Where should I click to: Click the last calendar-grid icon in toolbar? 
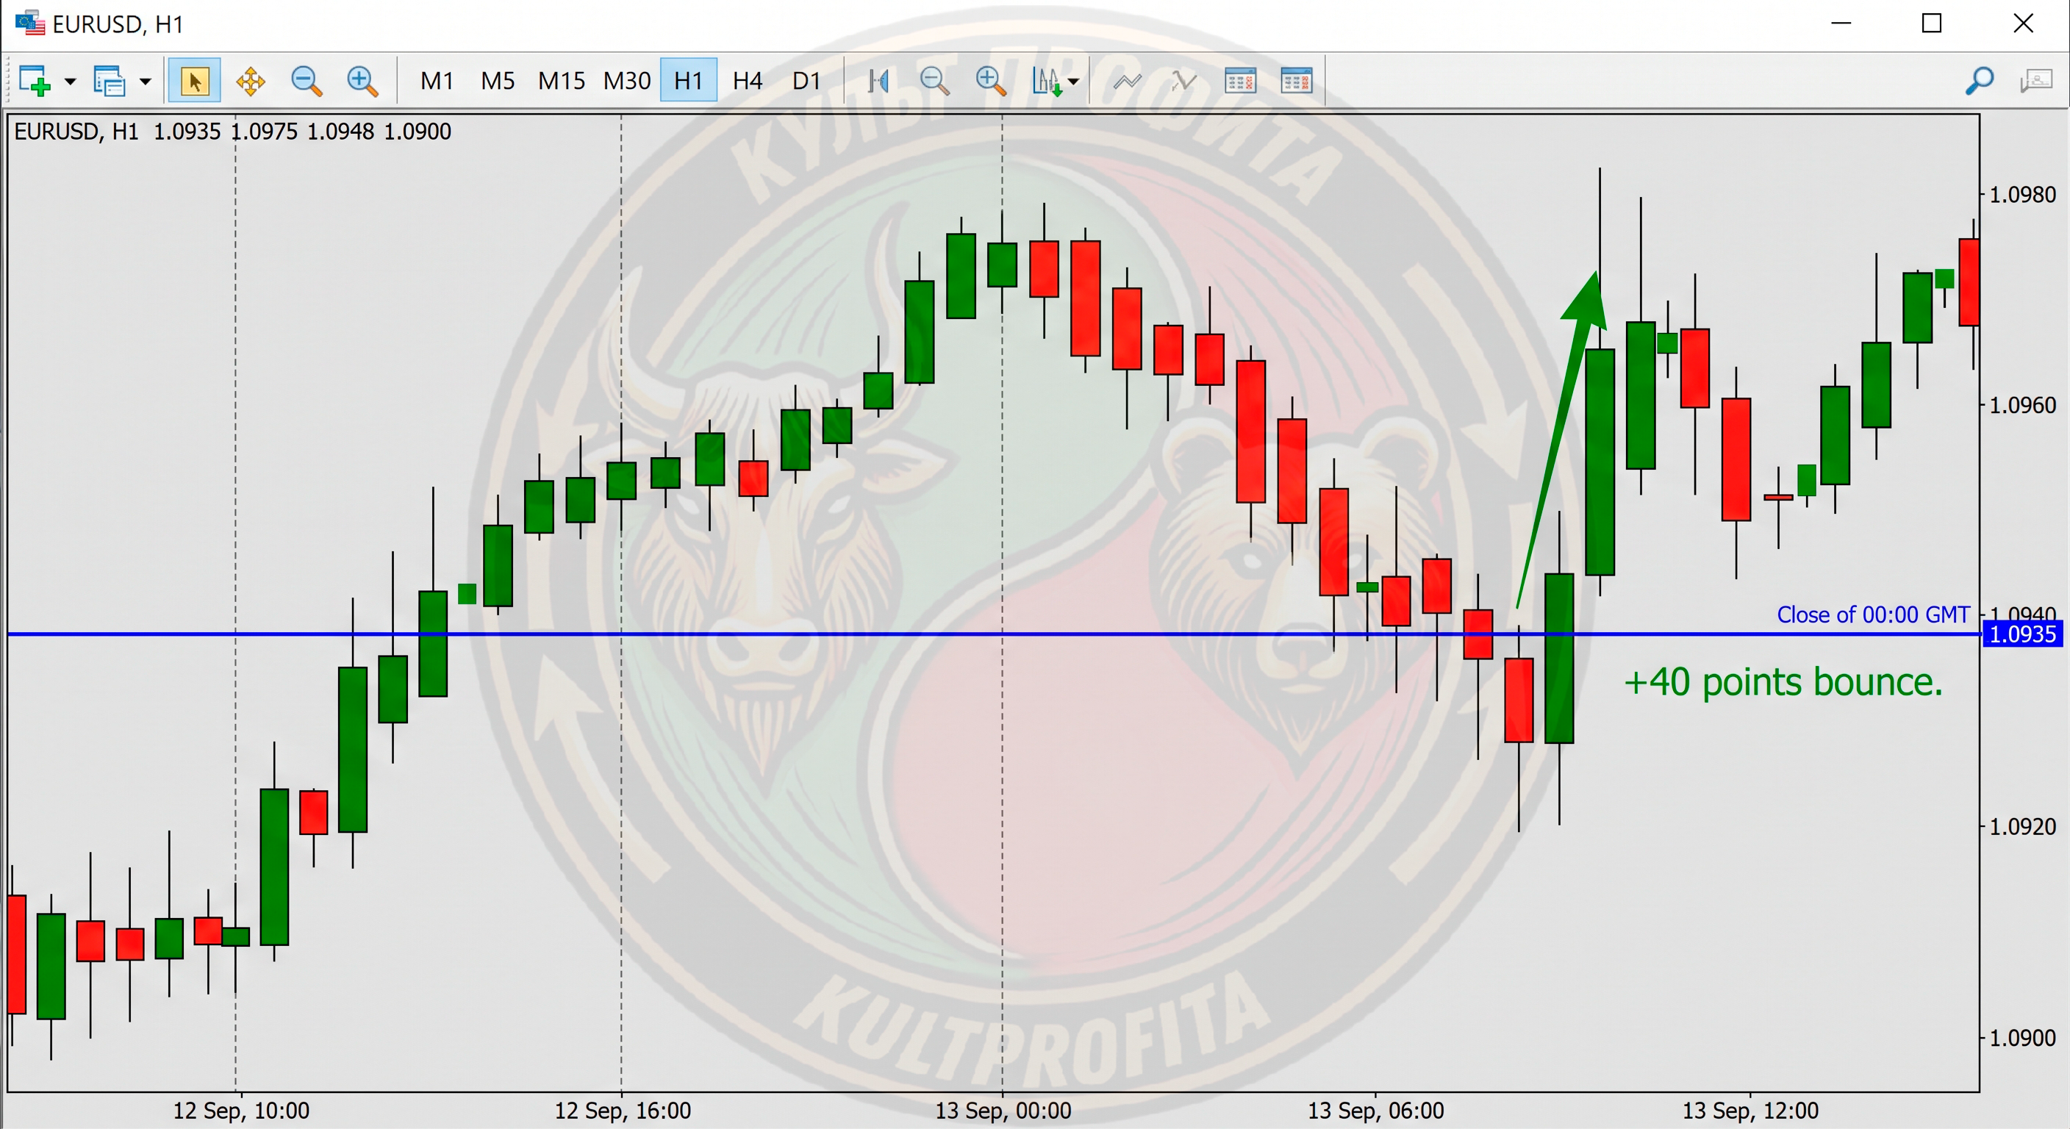click(x=1296, y=81)
